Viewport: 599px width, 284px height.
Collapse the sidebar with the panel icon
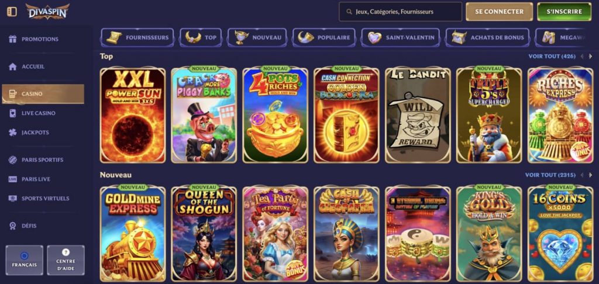click(12, 12)
